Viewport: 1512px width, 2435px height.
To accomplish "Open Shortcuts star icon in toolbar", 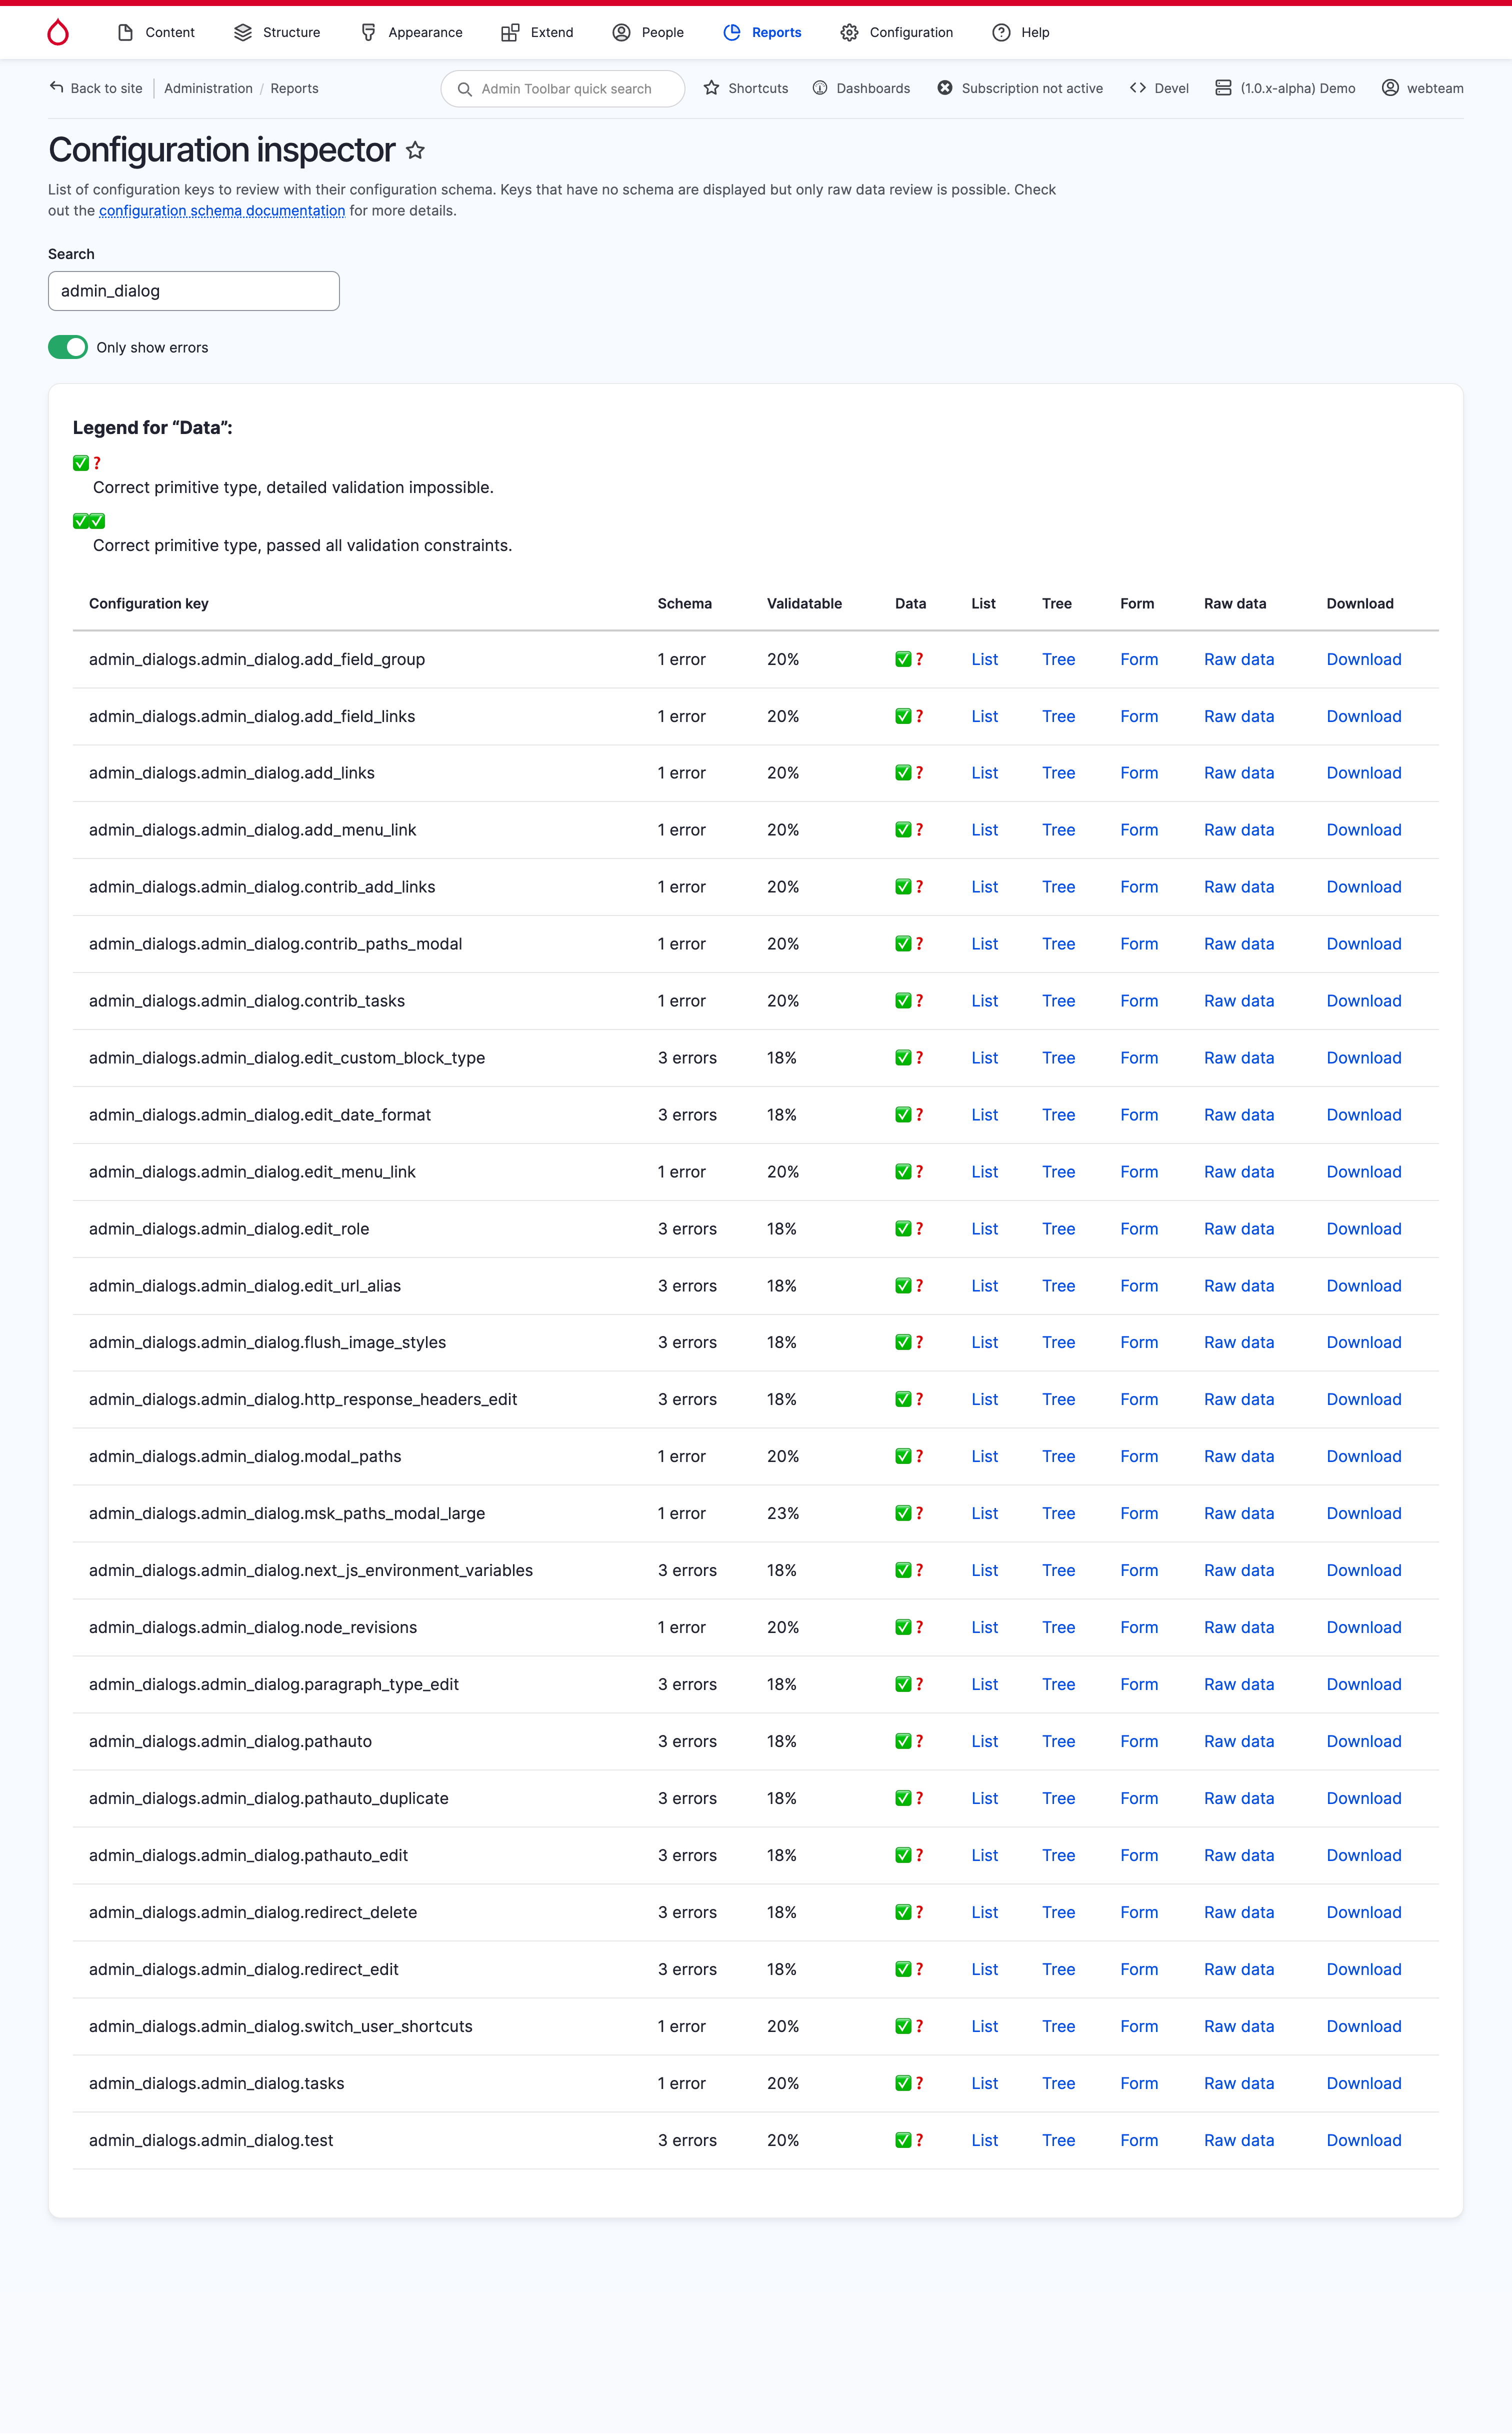I will coord(711,88).
